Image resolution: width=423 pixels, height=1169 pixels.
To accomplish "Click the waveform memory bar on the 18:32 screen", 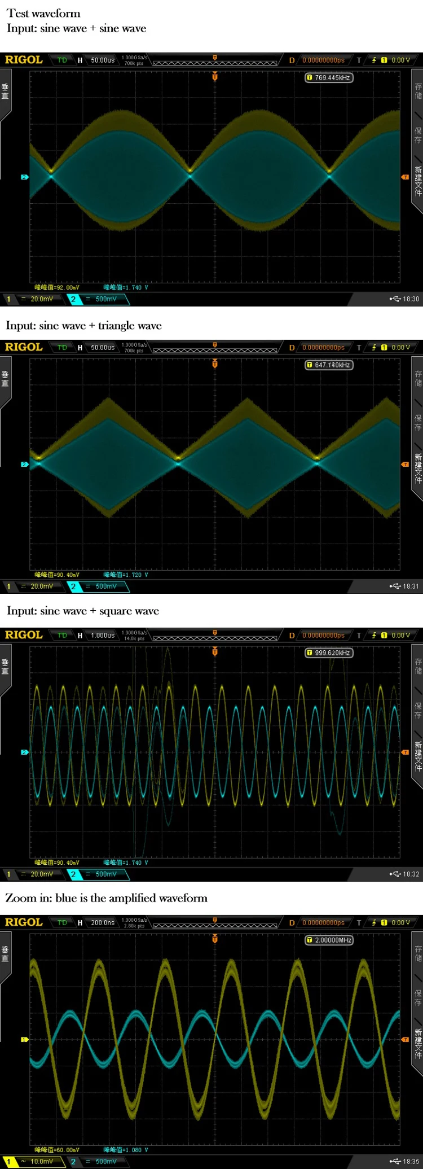I will click(x=215, y=638).
